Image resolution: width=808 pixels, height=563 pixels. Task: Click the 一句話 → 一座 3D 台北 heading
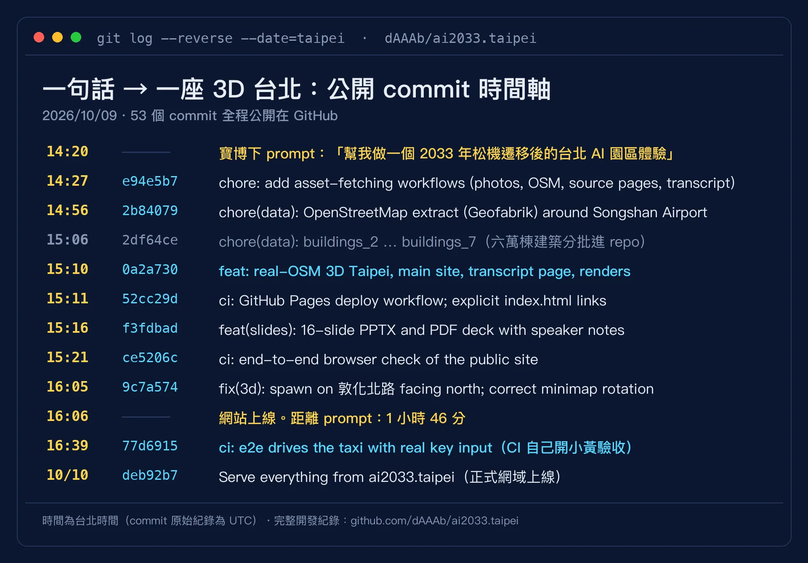tap(296, 89)
